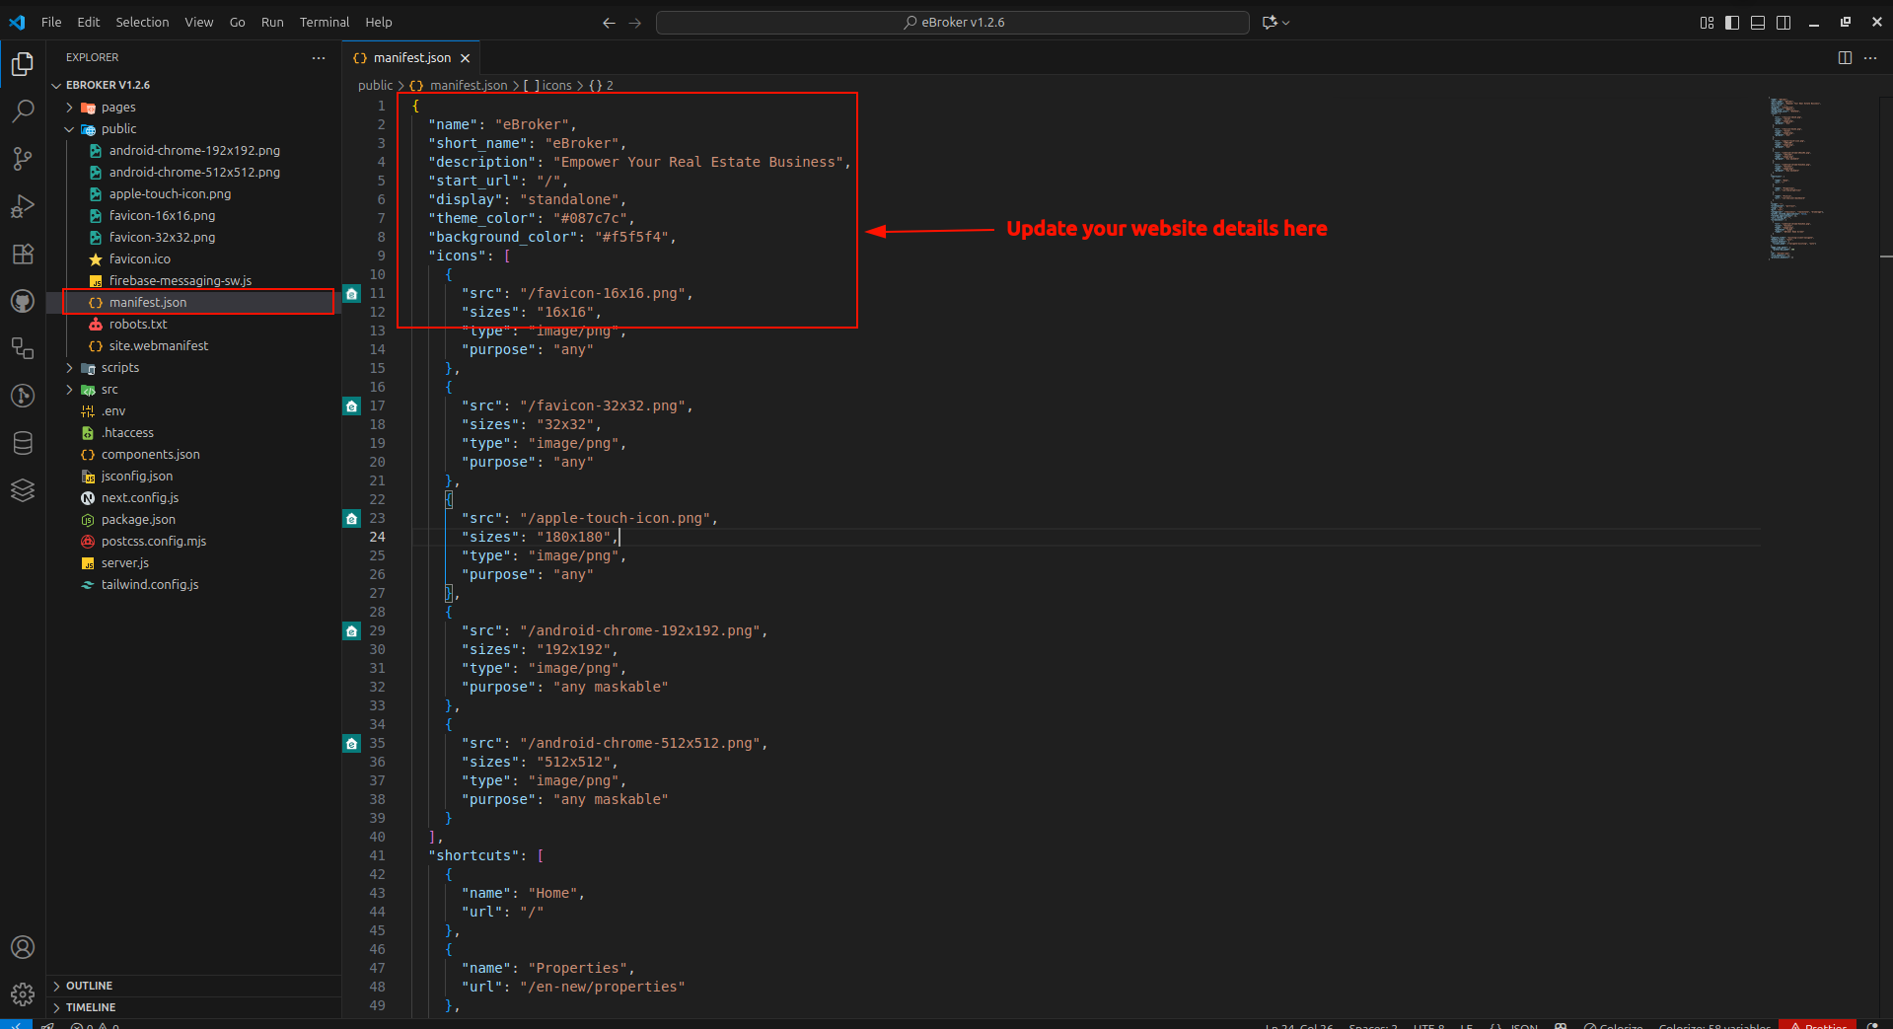Open the Terminal menu
Viewport: 1893px width, 1029px height.
coord(324,22)
